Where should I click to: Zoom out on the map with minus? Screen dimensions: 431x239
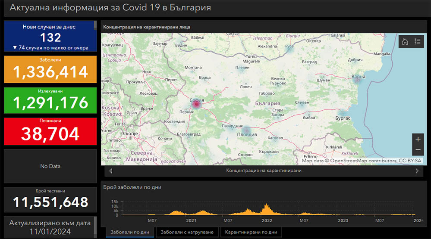tap(418, 150)
